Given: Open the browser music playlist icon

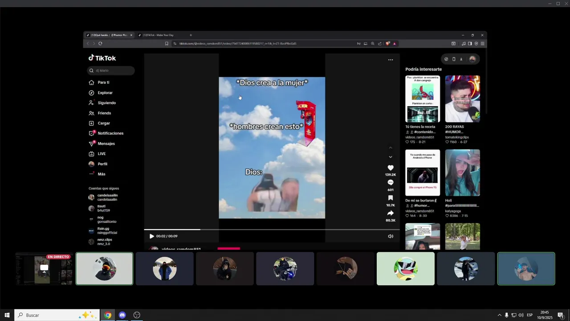Looking at the screenshot, I should pos(464,44).
